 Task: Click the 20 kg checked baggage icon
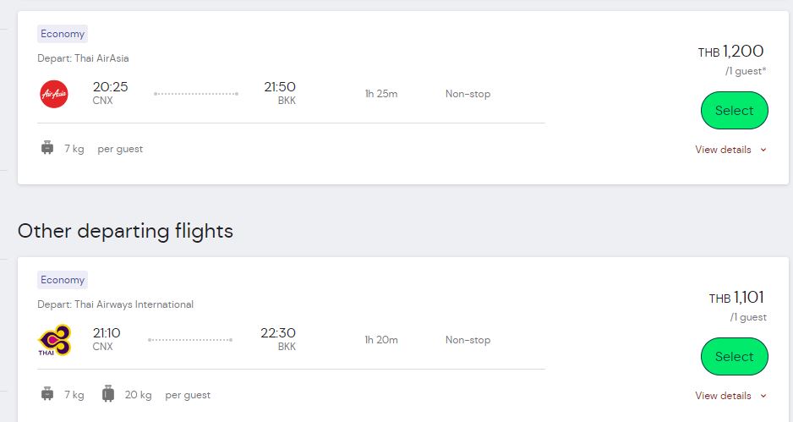(x=108, y=393)
